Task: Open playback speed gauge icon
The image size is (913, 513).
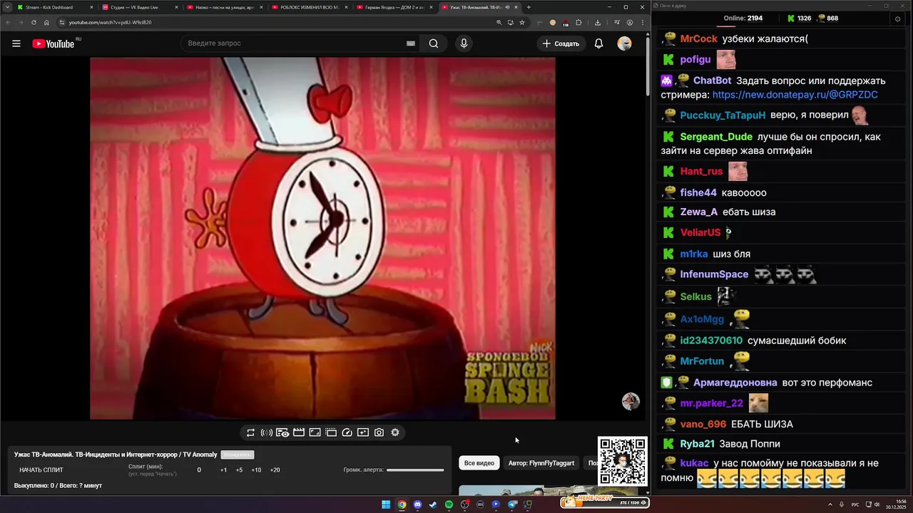Action: pyautogui.click(x=347, y=432)
